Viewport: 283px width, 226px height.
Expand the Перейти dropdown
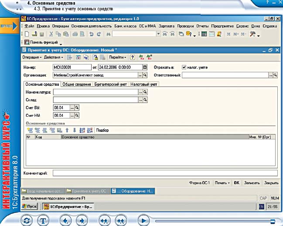point(117,57)
